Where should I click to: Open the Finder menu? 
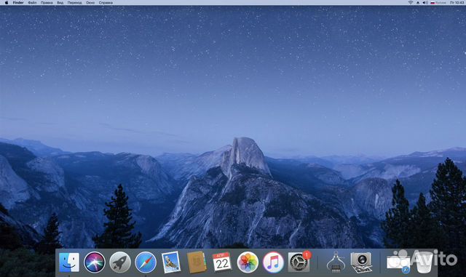click(x=18, y=3)
